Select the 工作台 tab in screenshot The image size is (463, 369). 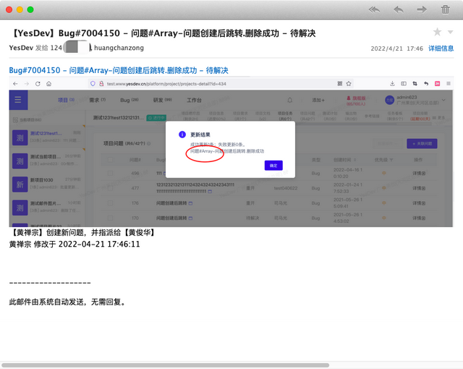click(194, 100)
